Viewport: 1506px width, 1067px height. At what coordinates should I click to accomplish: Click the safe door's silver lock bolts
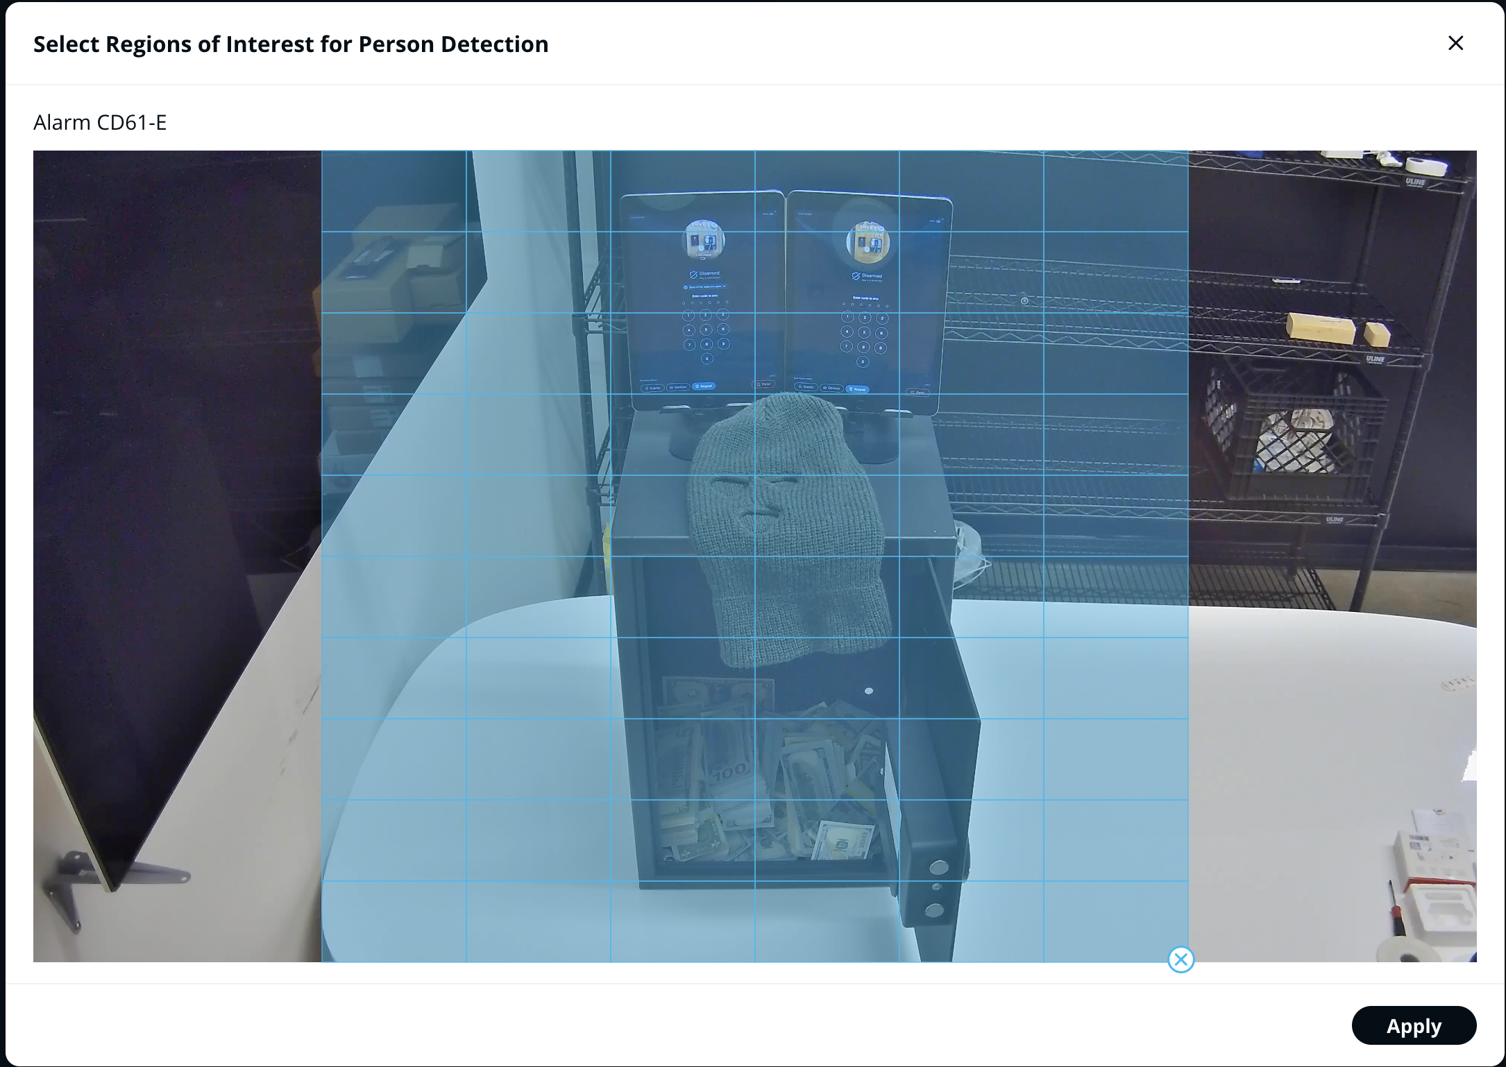(936, 888)
